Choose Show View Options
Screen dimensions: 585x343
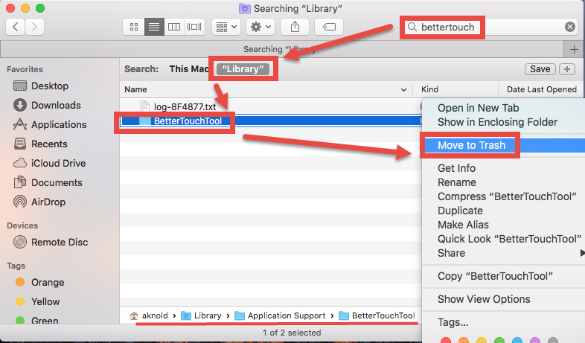[x=484, y=299]
